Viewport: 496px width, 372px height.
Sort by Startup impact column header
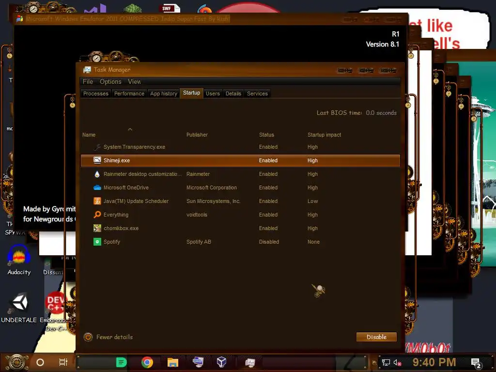324,135
